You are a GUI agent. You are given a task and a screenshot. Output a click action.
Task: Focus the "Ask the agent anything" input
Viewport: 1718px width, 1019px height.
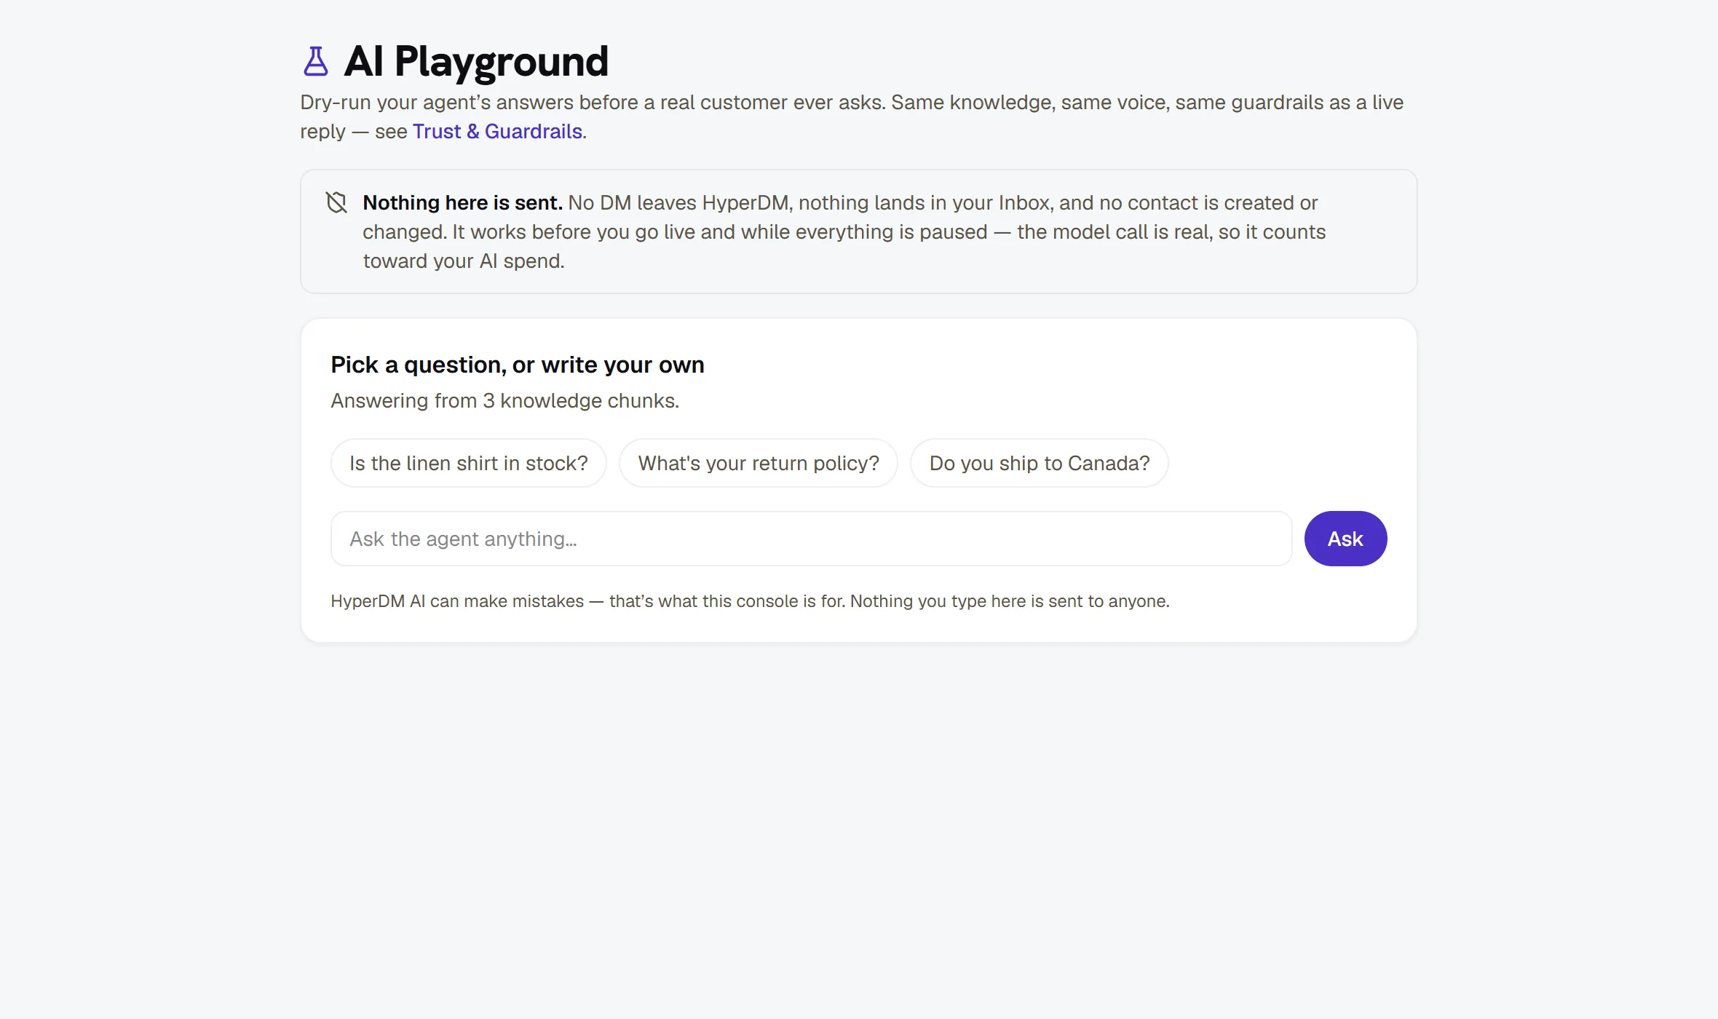click(x=812, y=539)
